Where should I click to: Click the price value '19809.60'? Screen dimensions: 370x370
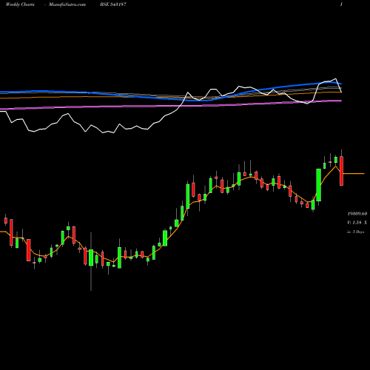[357, 214]
